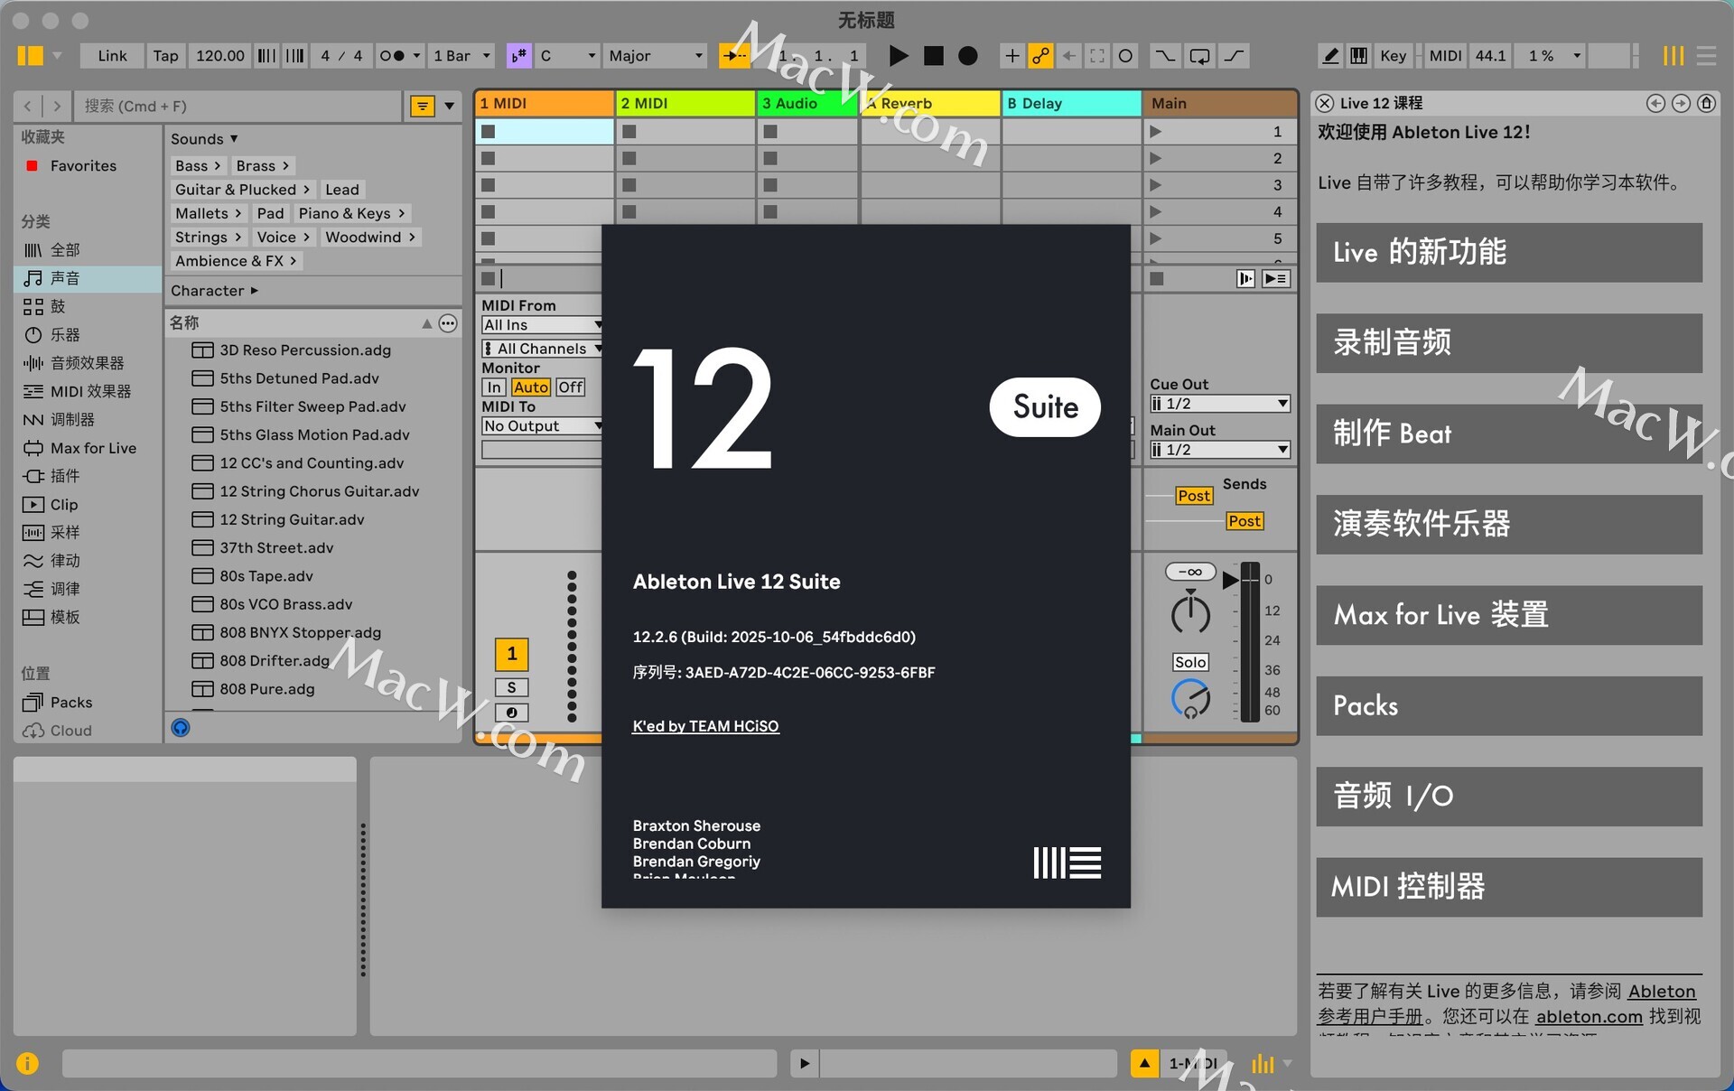Open Max for Live browser category
The height and width of the screenshot is (1091, 1734).
pyautogui.click(x=92, y=448)
